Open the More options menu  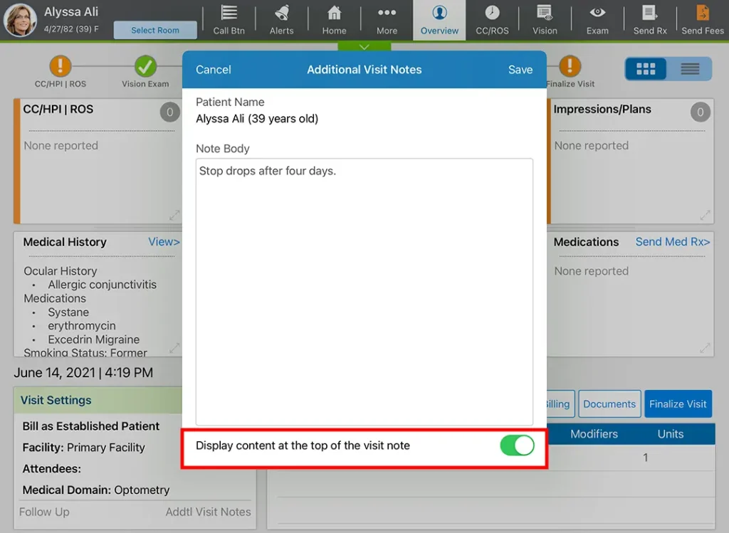387,20
